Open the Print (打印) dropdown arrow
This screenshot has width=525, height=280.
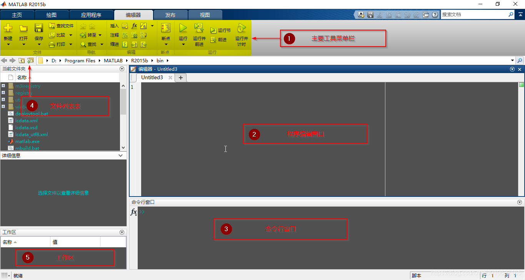[71, 44]
